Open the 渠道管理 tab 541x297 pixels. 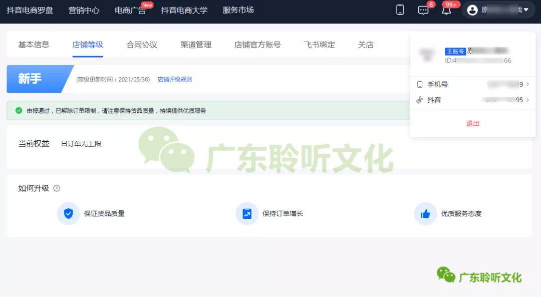pyautogui.click(x=196, y=45)
